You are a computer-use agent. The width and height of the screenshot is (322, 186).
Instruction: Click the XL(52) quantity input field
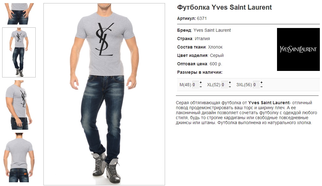pyautogui.click(x=225, y=85)
